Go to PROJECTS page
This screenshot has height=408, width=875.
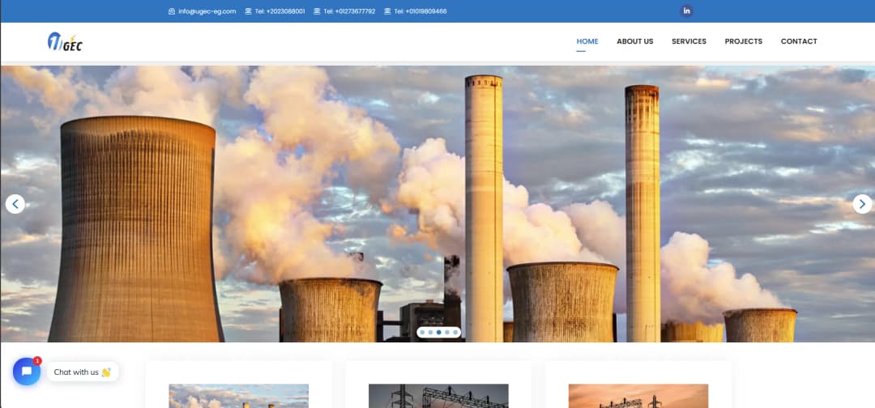[x=743, y=41]
